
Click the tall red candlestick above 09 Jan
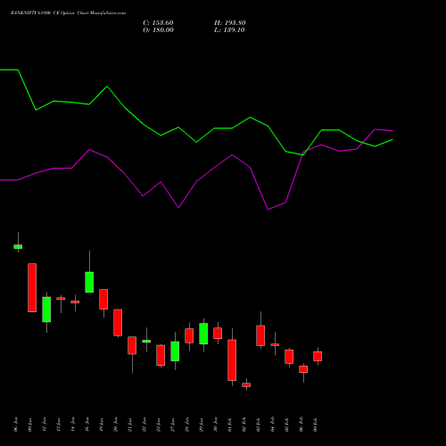32,287
